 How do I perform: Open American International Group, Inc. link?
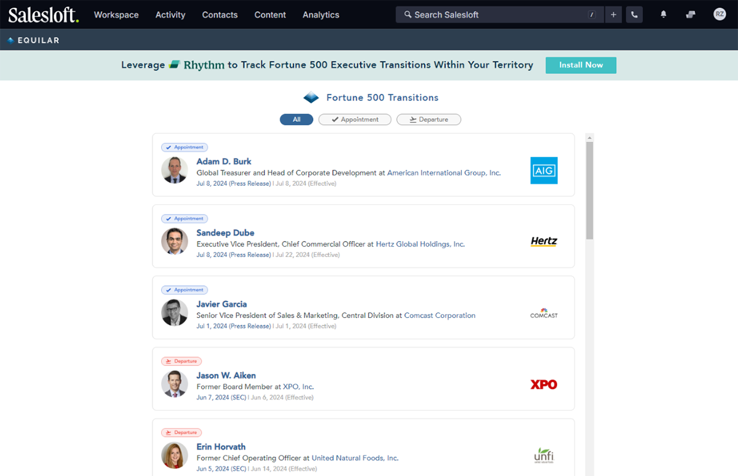pos(443,173)
